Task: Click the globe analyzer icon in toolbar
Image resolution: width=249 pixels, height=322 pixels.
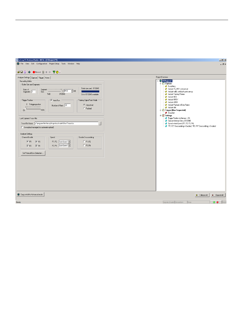Action: [29, 72]
